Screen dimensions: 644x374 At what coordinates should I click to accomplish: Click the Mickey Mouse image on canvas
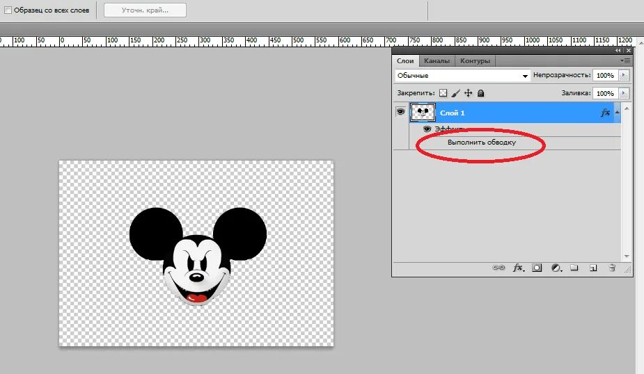(x=198, y=257)
